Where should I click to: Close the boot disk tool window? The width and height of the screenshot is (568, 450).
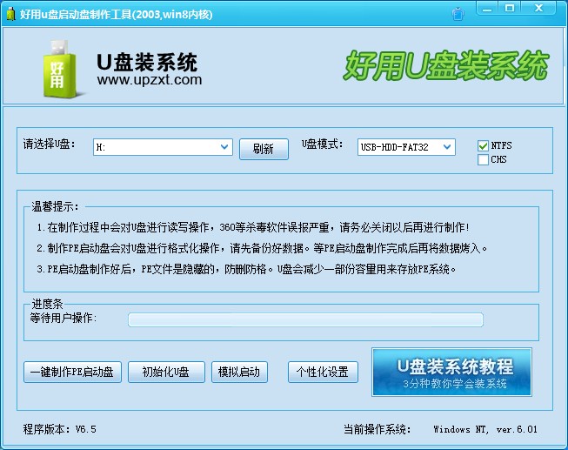(542, 9)
